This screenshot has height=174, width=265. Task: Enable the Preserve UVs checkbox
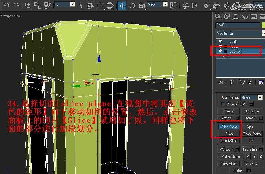[x=223, y=104]
